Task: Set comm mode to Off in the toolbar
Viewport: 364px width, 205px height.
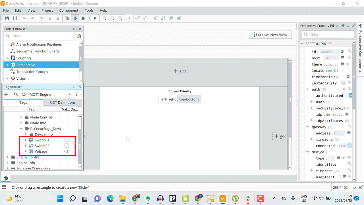Action: [x=67, y=18]
